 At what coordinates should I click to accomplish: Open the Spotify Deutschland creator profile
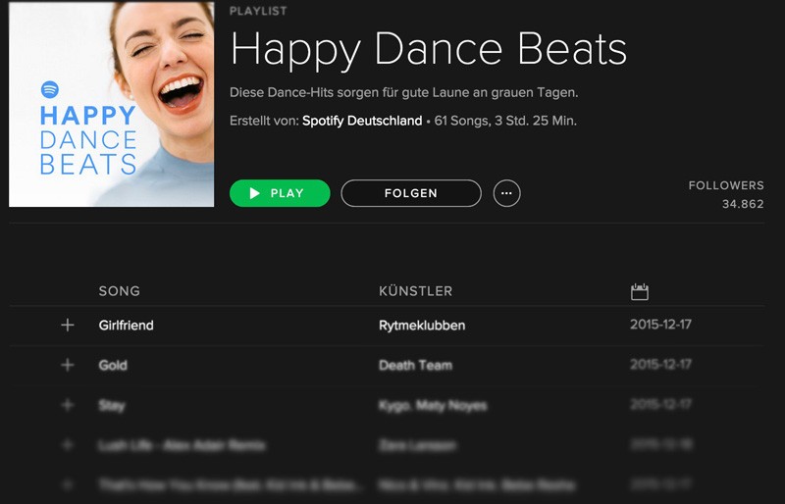pyautogui.click(x=362, y=121)
